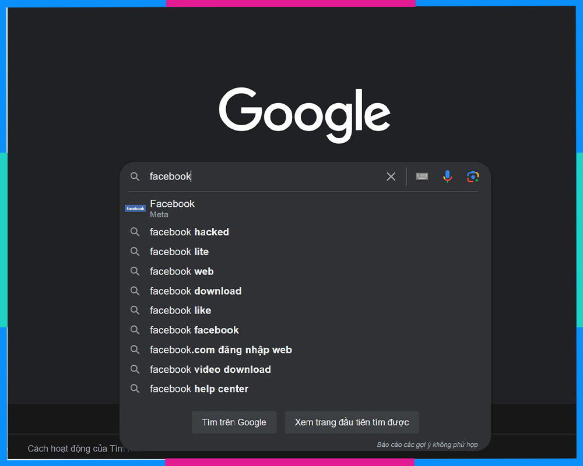The width and height of the screenshot is (583, 466).
Task: Select the Facebook Meta entity suggestion
Action: [x=305, y=209]
